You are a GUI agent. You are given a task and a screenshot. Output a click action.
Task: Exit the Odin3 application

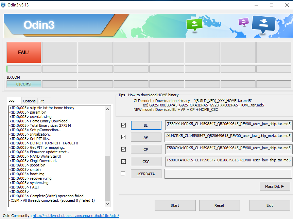click(270, 205)
